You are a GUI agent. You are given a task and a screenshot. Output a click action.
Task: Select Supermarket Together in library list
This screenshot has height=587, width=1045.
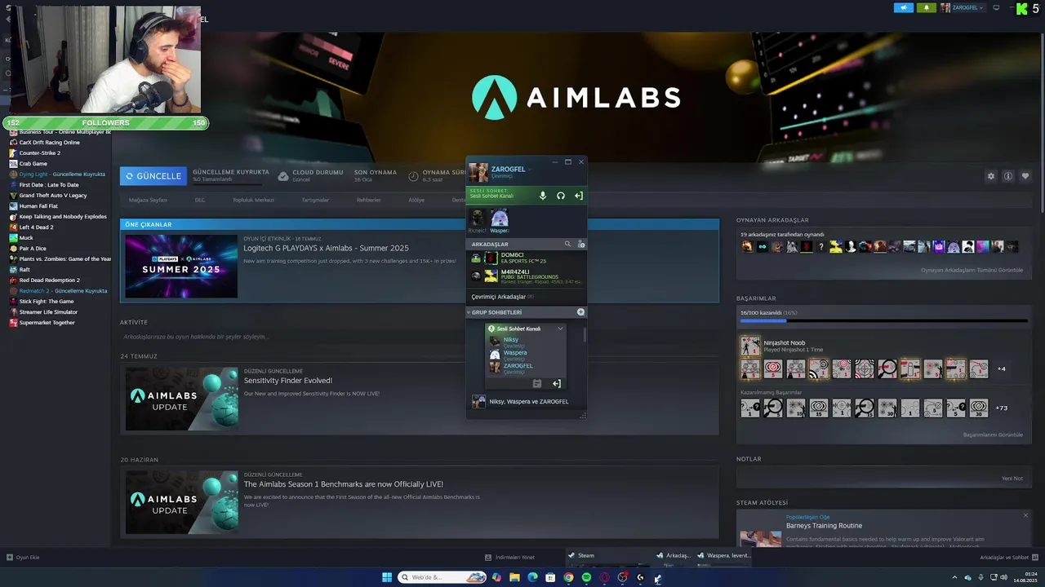pos(47,323)
